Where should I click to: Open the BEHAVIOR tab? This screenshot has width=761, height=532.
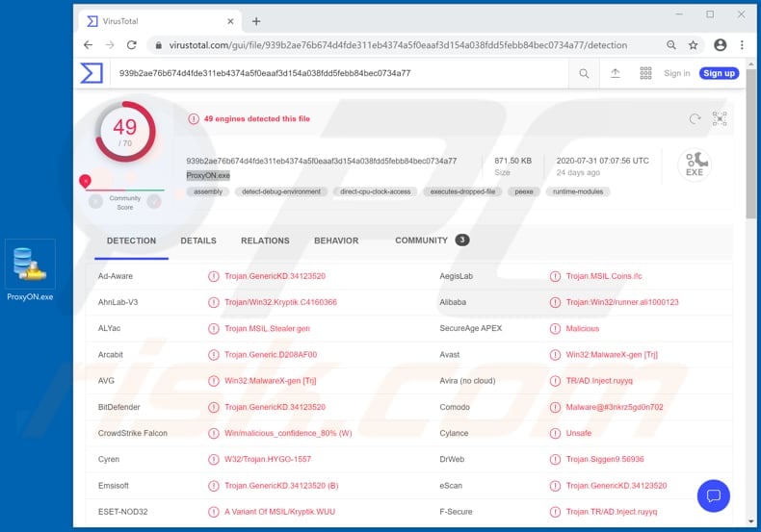pyautogui.click(x=336, y=241)
